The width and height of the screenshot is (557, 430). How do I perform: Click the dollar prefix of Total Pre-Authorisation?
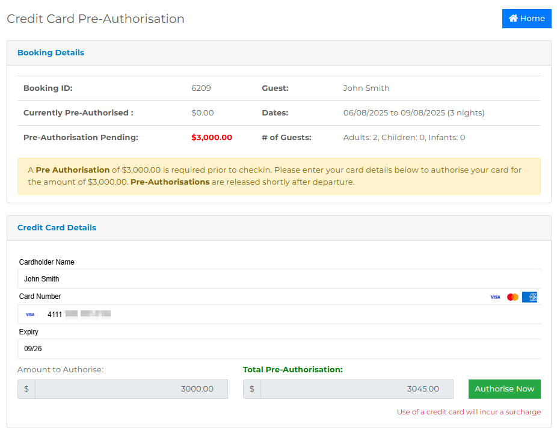click(252, 389)
